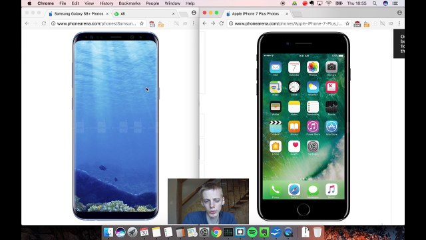View site info for iPhone page

click(231, 24)
